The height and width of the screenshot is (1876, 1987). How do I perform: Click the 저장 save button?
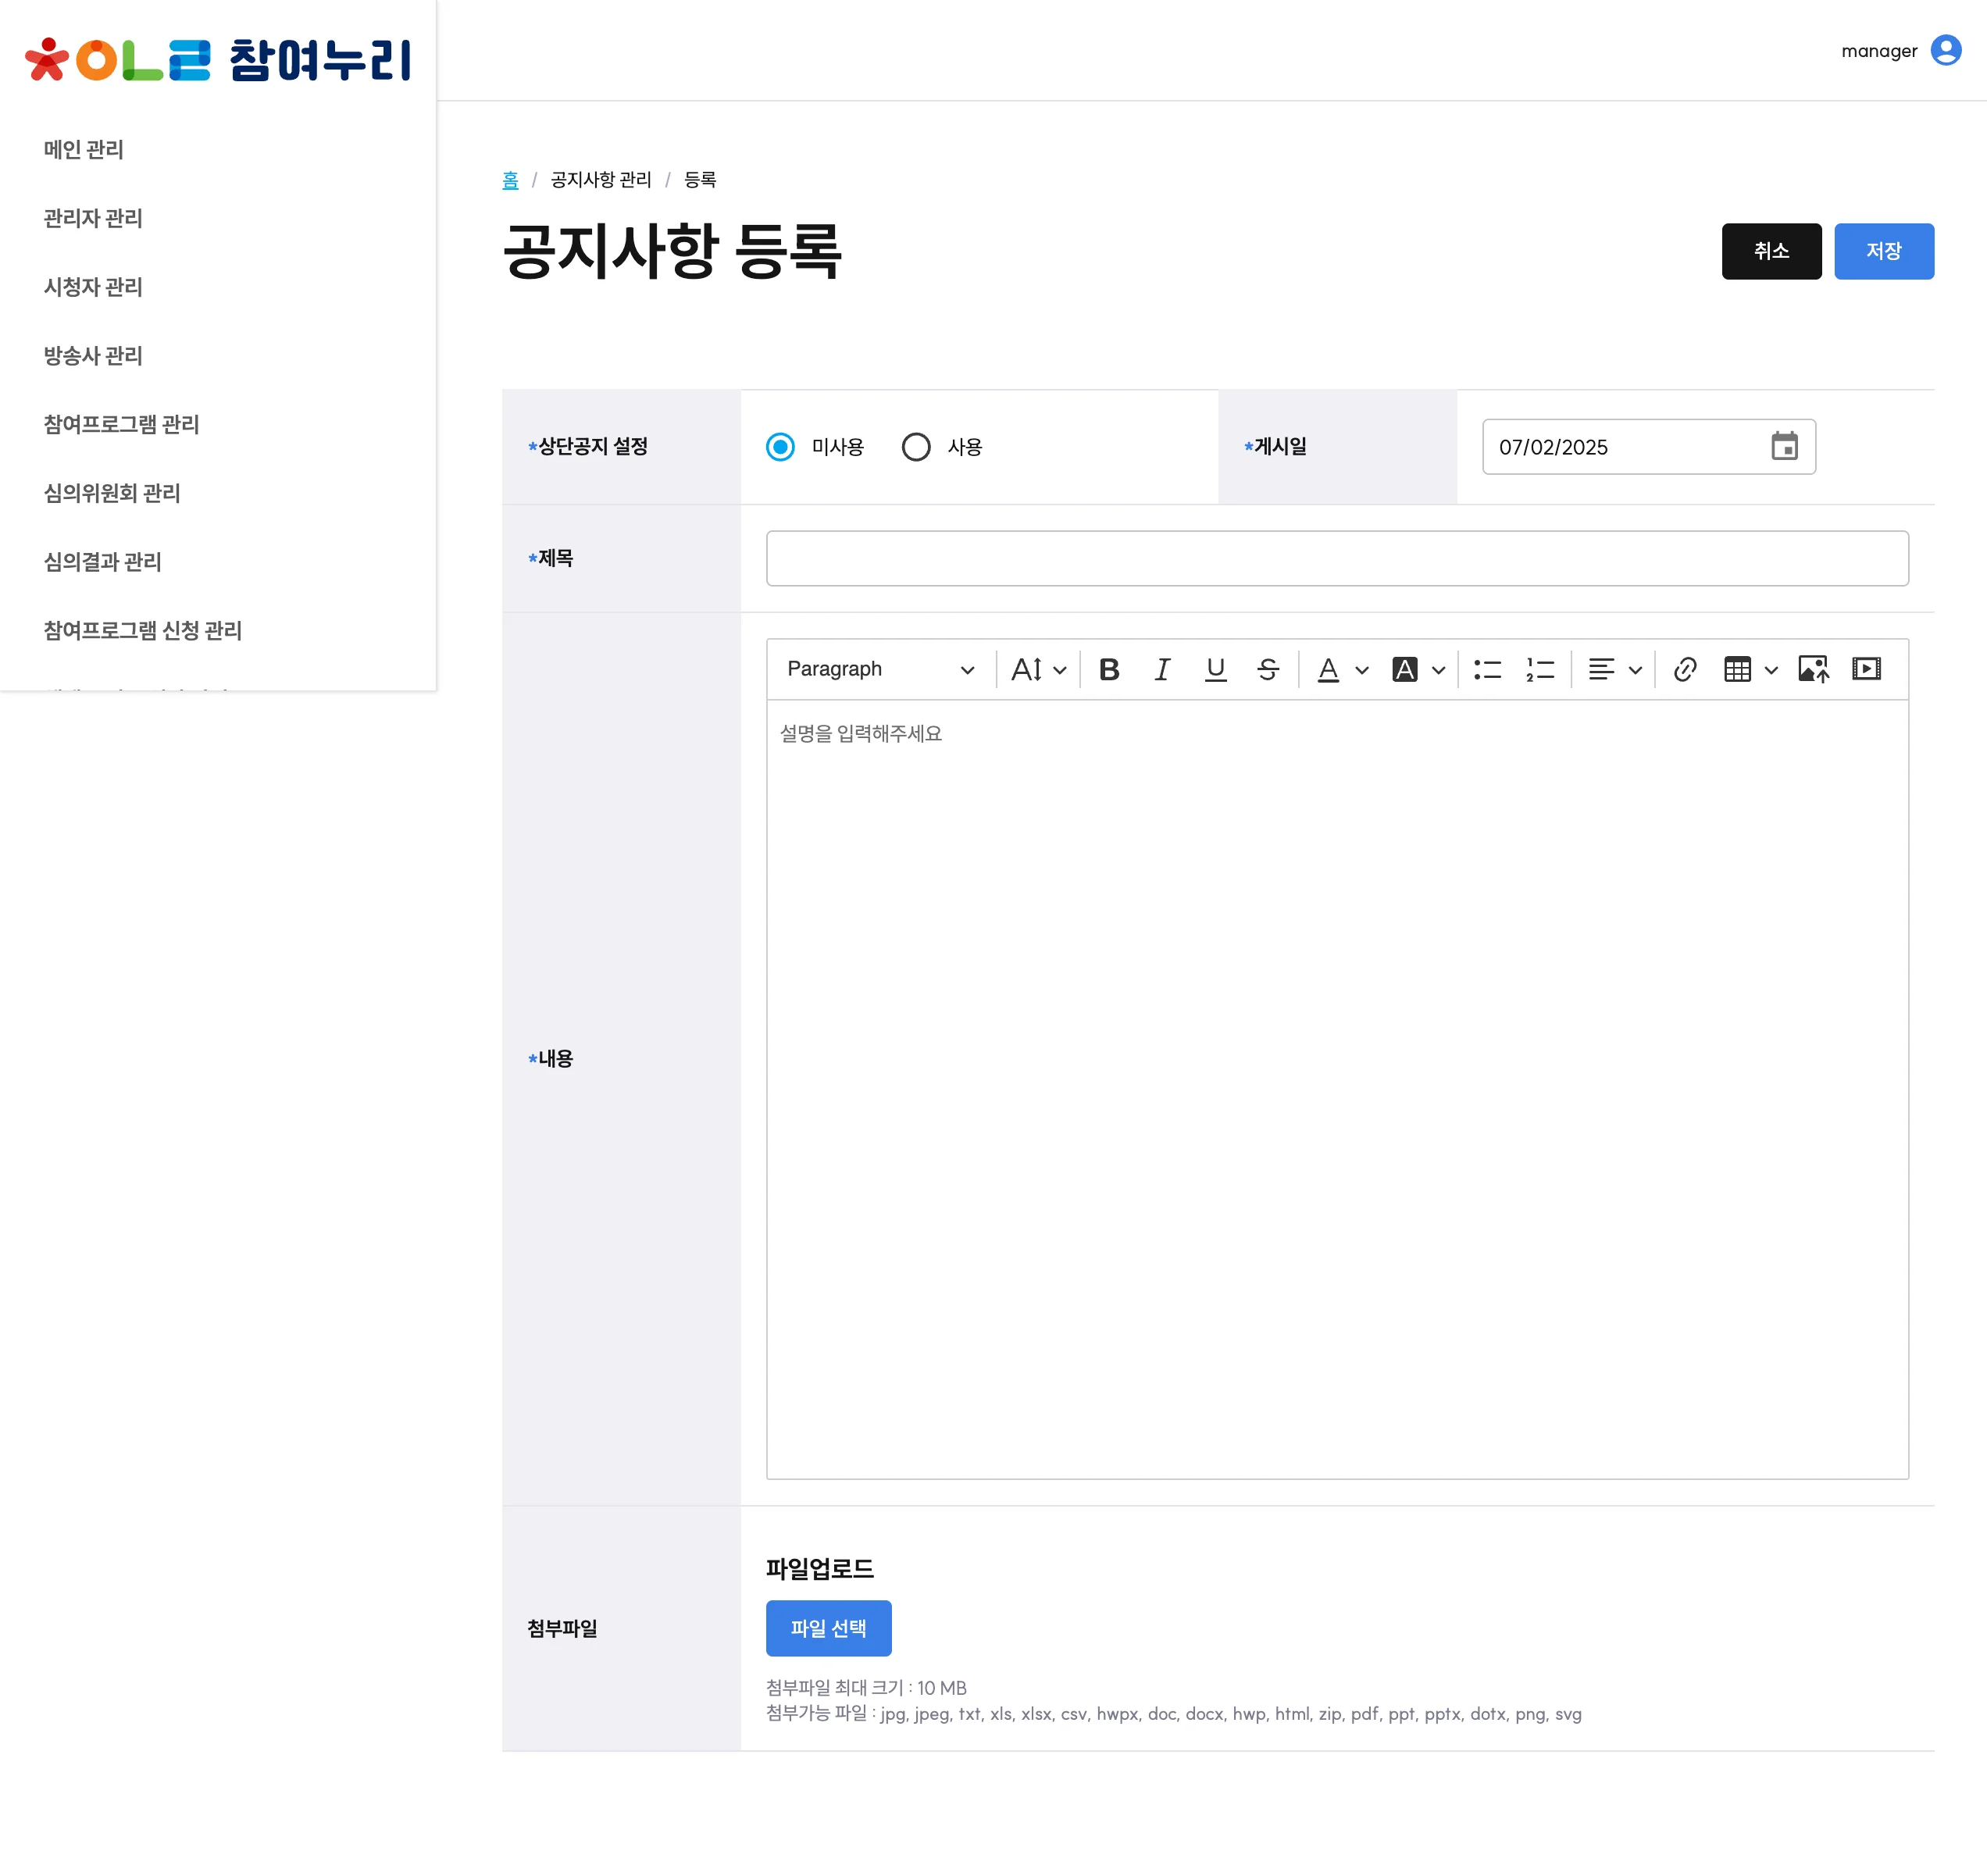pyautogui.click(x=1884, y=251)
